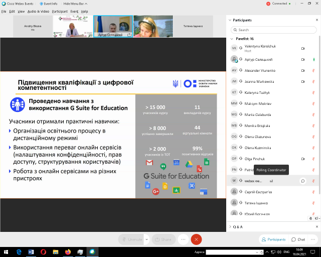Click camera icon next to Alexander Viunenko
321x257 pixels.
(303, 71)
